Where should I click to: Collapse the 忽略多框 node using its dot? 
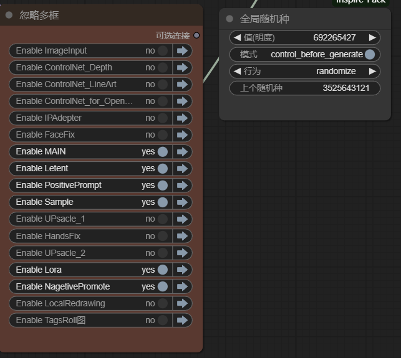[9, 15]
